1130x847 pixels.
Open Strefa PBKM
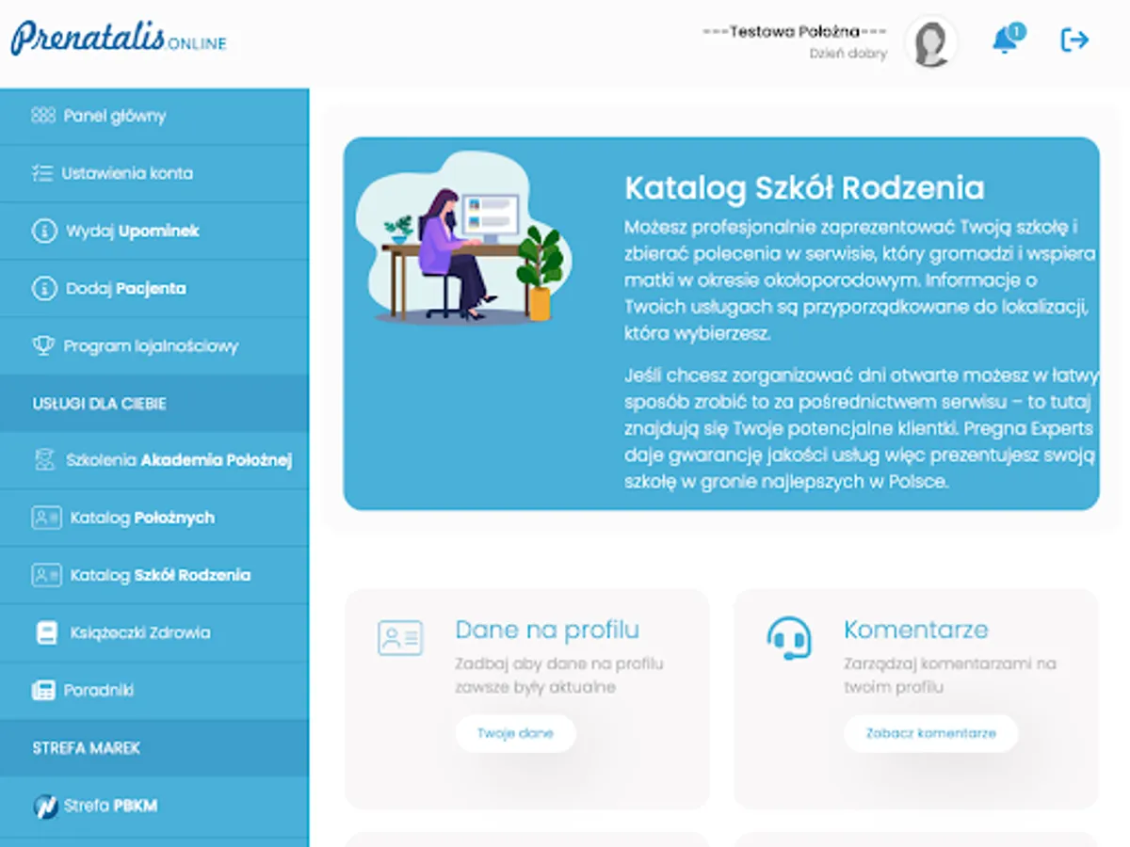point(154,807)
